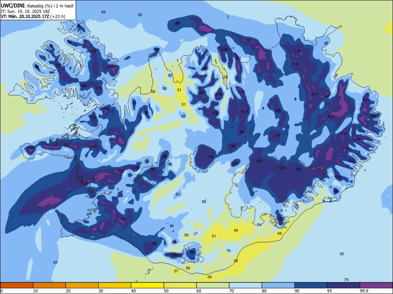Click the '(+23 h)' forecast offset text
Viewport: 393px width, 294px height.
tap(58, 16)
